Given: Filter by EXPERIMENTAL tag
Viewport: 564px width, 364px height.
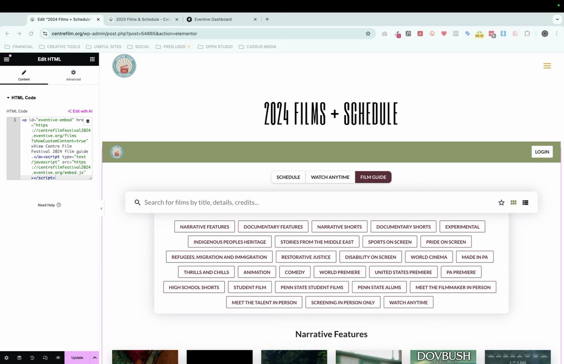Looking at the screenshot, I should tap(462, 227).
